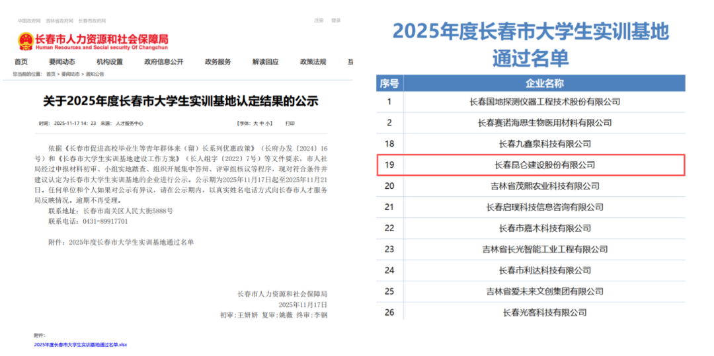Open 政策法规 in the top navigation
The height and width of the screenshot is (356, 714).
pyautogui.click(x=313, y=62)
